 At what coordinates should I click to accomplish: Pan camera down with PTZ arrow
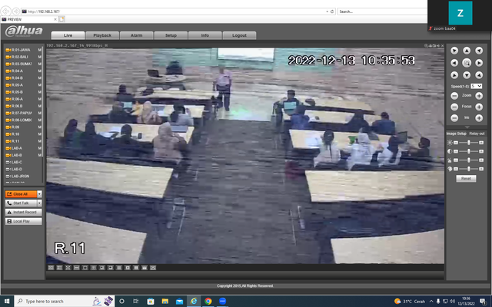[467, 75]
